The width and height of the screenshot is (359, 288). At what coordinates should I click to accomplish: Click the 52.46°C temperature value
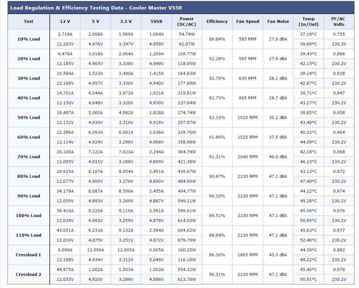pos(309,240)
